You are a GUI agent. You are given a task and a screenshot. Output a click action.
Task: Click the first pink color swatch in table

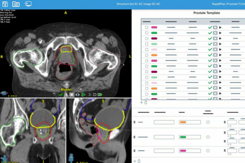click(154, 28)
